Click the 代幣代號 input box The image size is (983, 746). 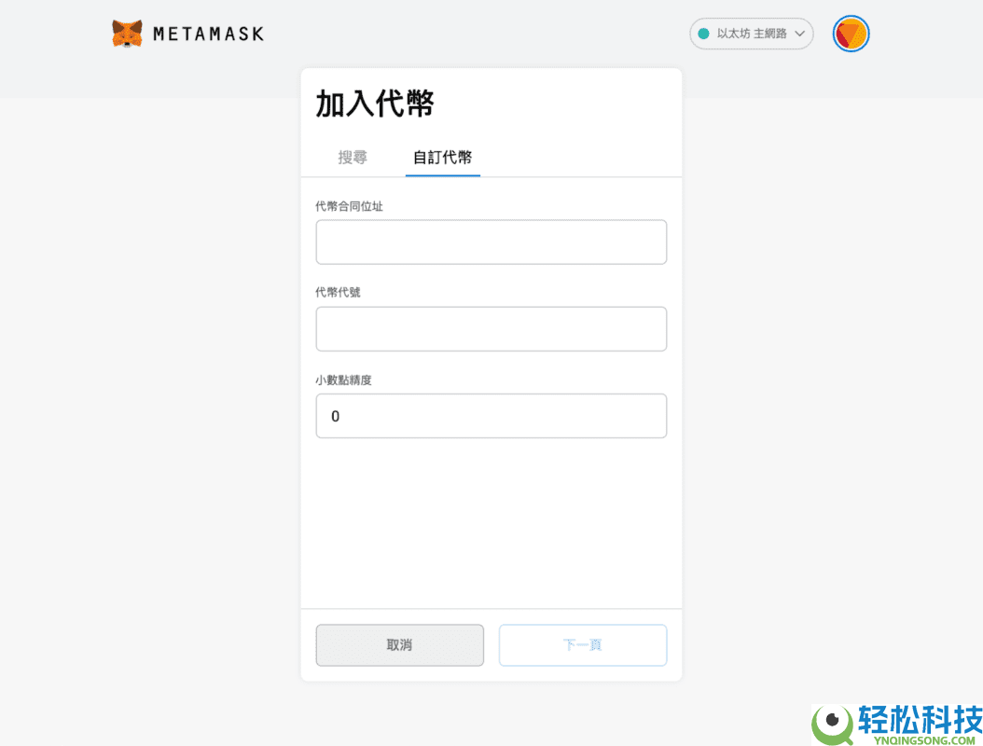click(x=491, y=328)
